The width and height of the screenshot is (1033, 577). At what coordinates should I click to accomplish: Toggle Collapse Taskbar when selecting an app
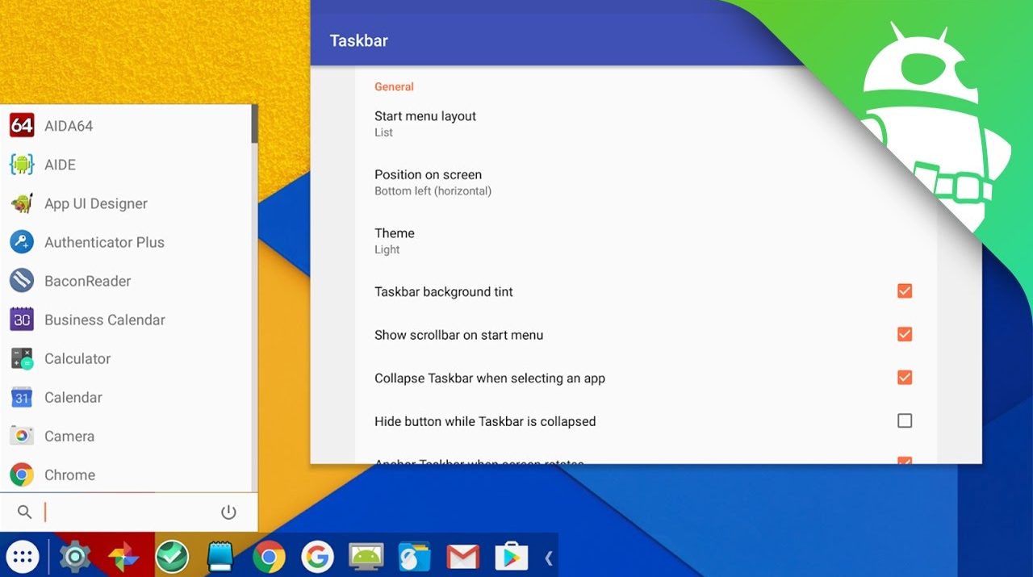pos(905,378)
